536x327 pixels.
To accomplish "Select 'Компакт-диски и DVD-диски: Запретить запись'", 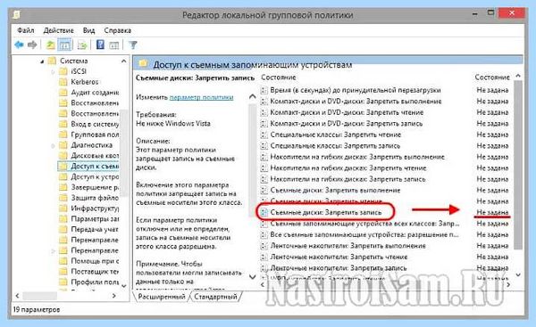I will click(347, 124).
